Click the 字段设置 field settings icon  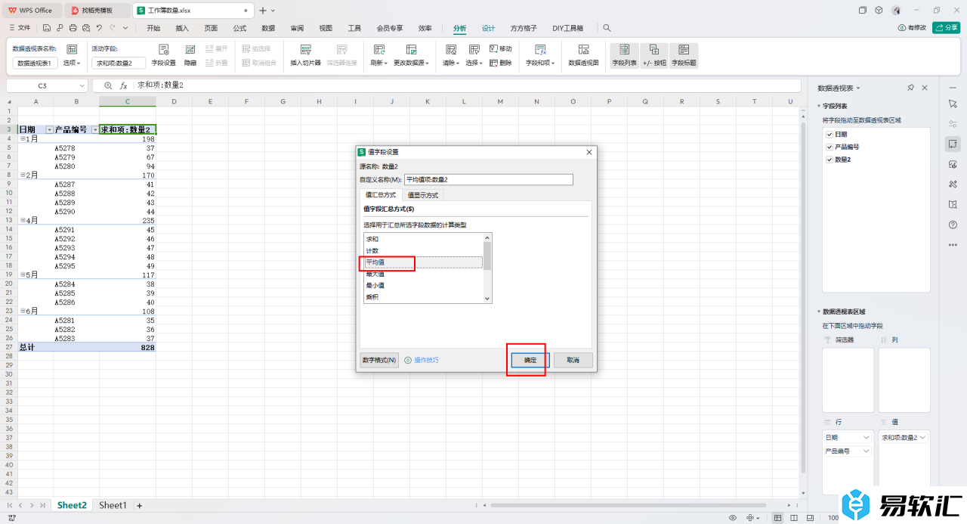click(x=163, y=49)
